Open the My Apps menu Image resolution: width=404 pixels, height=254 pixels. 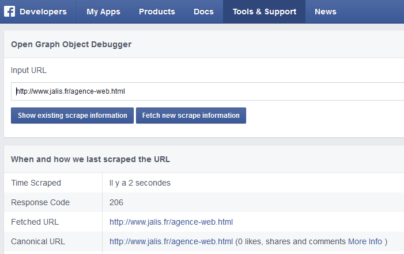[x=103, y=11]
